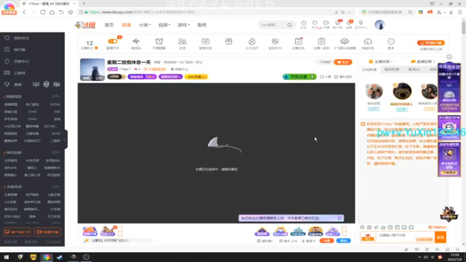Screen dimensions: 466x262
Task: Collapse the left sidebar with arrow handle
Action: pyautogui.click(x=65, y=140)
